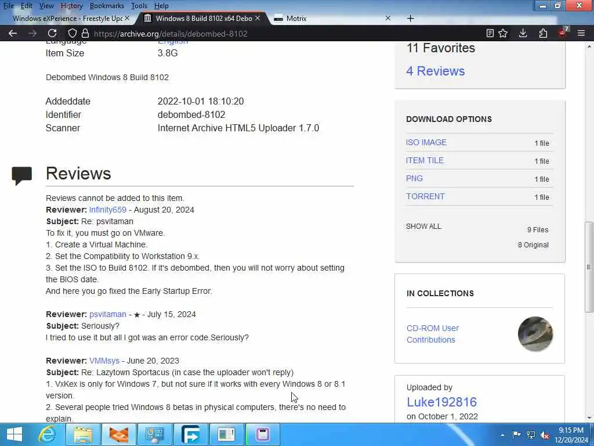Click the scrollbar up arrow
Image resolution: width=594 pixels, height=446 pixels.
tap(589, 46)
